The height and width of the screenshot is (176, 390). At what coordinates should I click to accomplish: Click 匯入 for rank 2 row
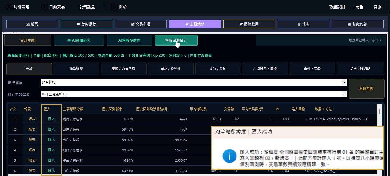[x=51, y=129]
